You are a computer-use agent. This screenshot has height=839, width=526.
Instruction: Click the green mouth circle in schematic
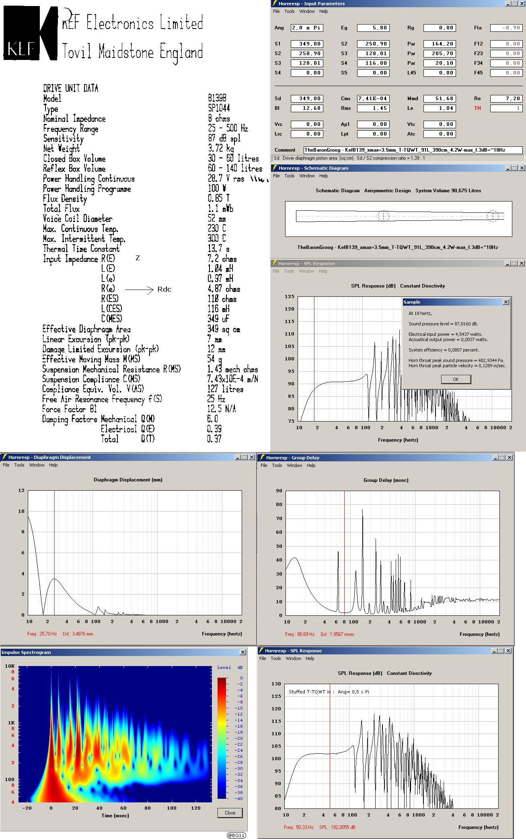493,216
